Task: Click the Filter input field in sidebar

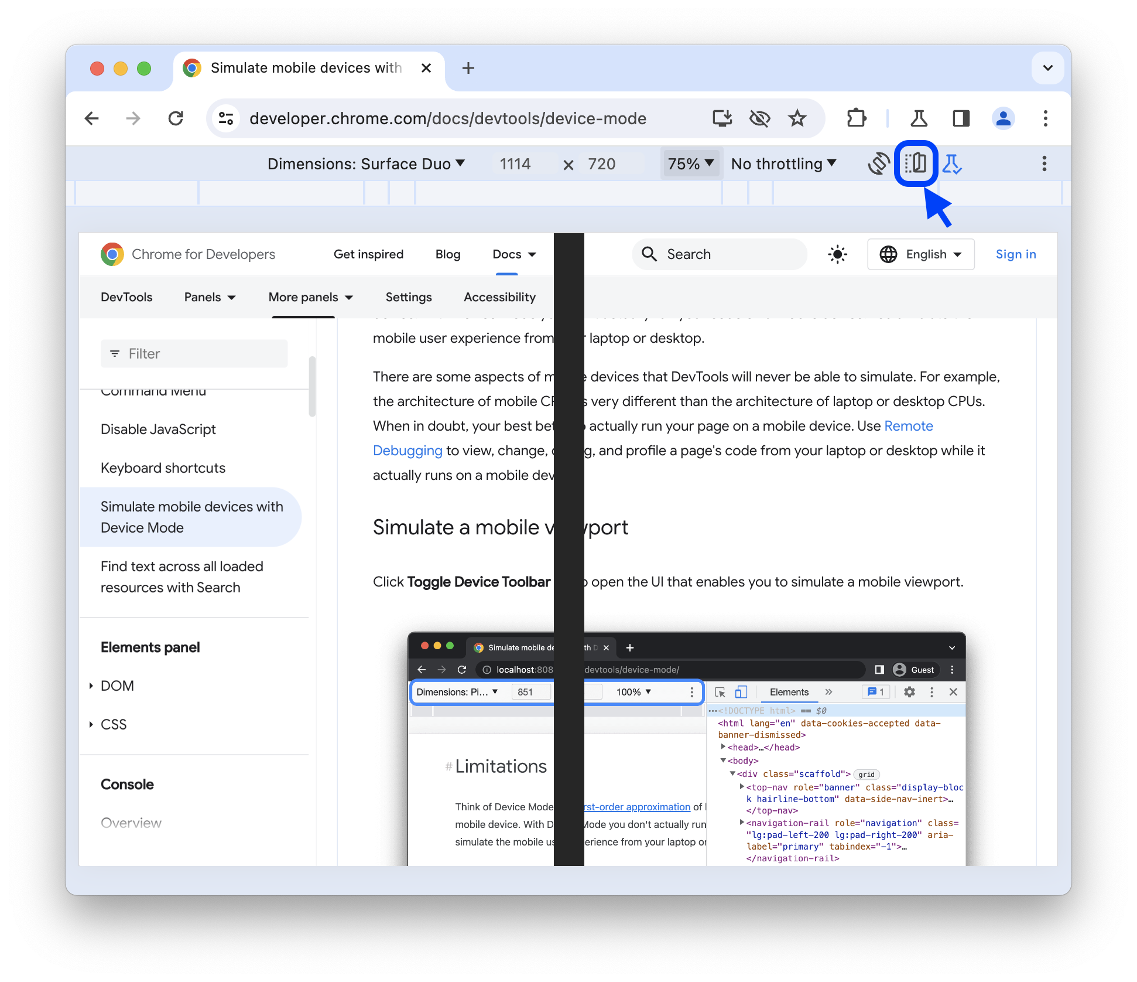Action: 193,353
